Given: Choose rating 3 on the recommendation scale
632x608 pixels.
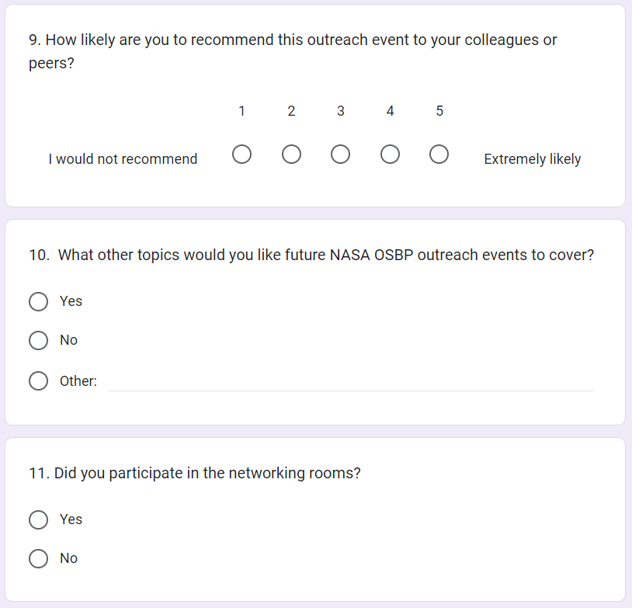Looking at the screenshot, I should (340, 155).
